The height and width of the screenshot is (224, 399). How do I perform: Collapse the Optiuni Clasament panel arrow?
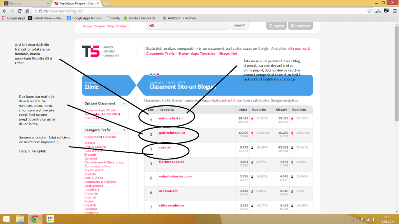pyautogui.click(x=124, y=103)
